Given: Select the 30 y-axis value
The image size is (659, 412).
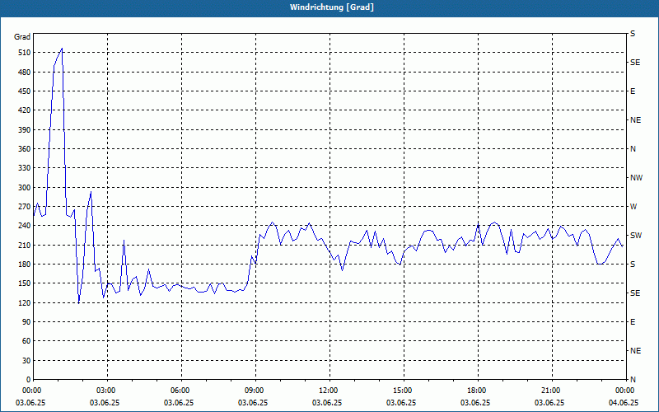Looking at the screenshot, I should tap(26, 360).
